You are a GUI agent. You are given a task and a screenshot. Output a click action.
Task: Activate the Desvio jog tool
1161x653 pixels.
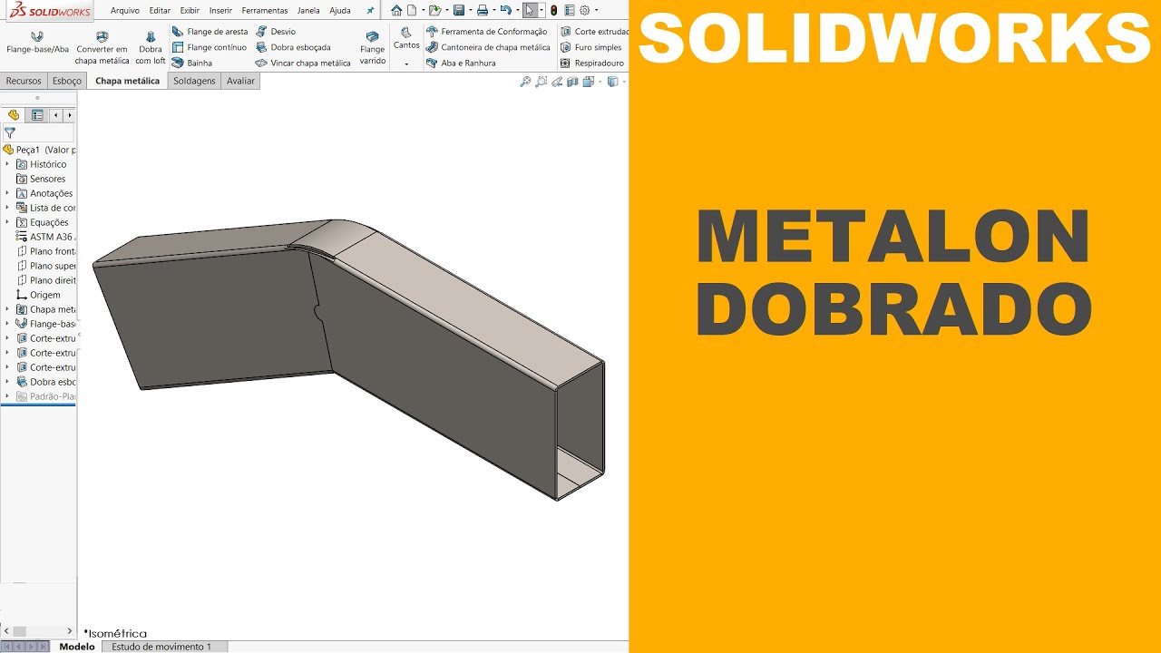(276, 32)
